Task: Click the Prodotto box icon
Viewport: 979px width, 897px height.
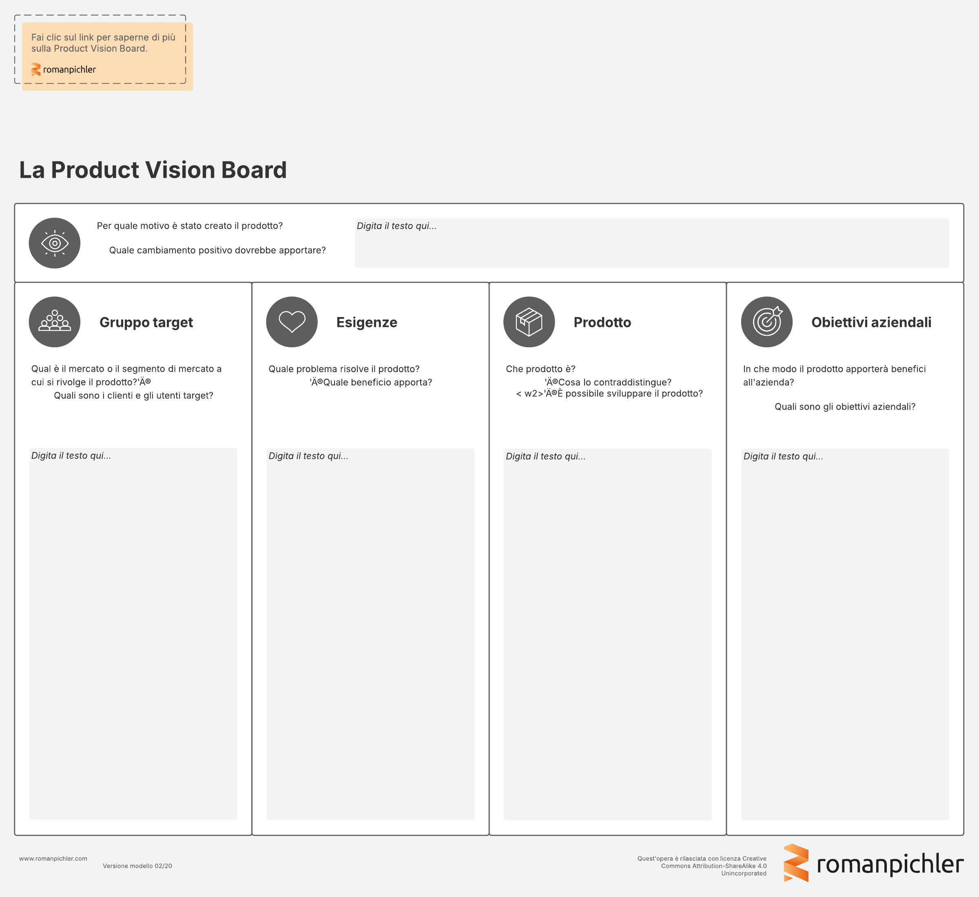Action: (x=529, y=322)
